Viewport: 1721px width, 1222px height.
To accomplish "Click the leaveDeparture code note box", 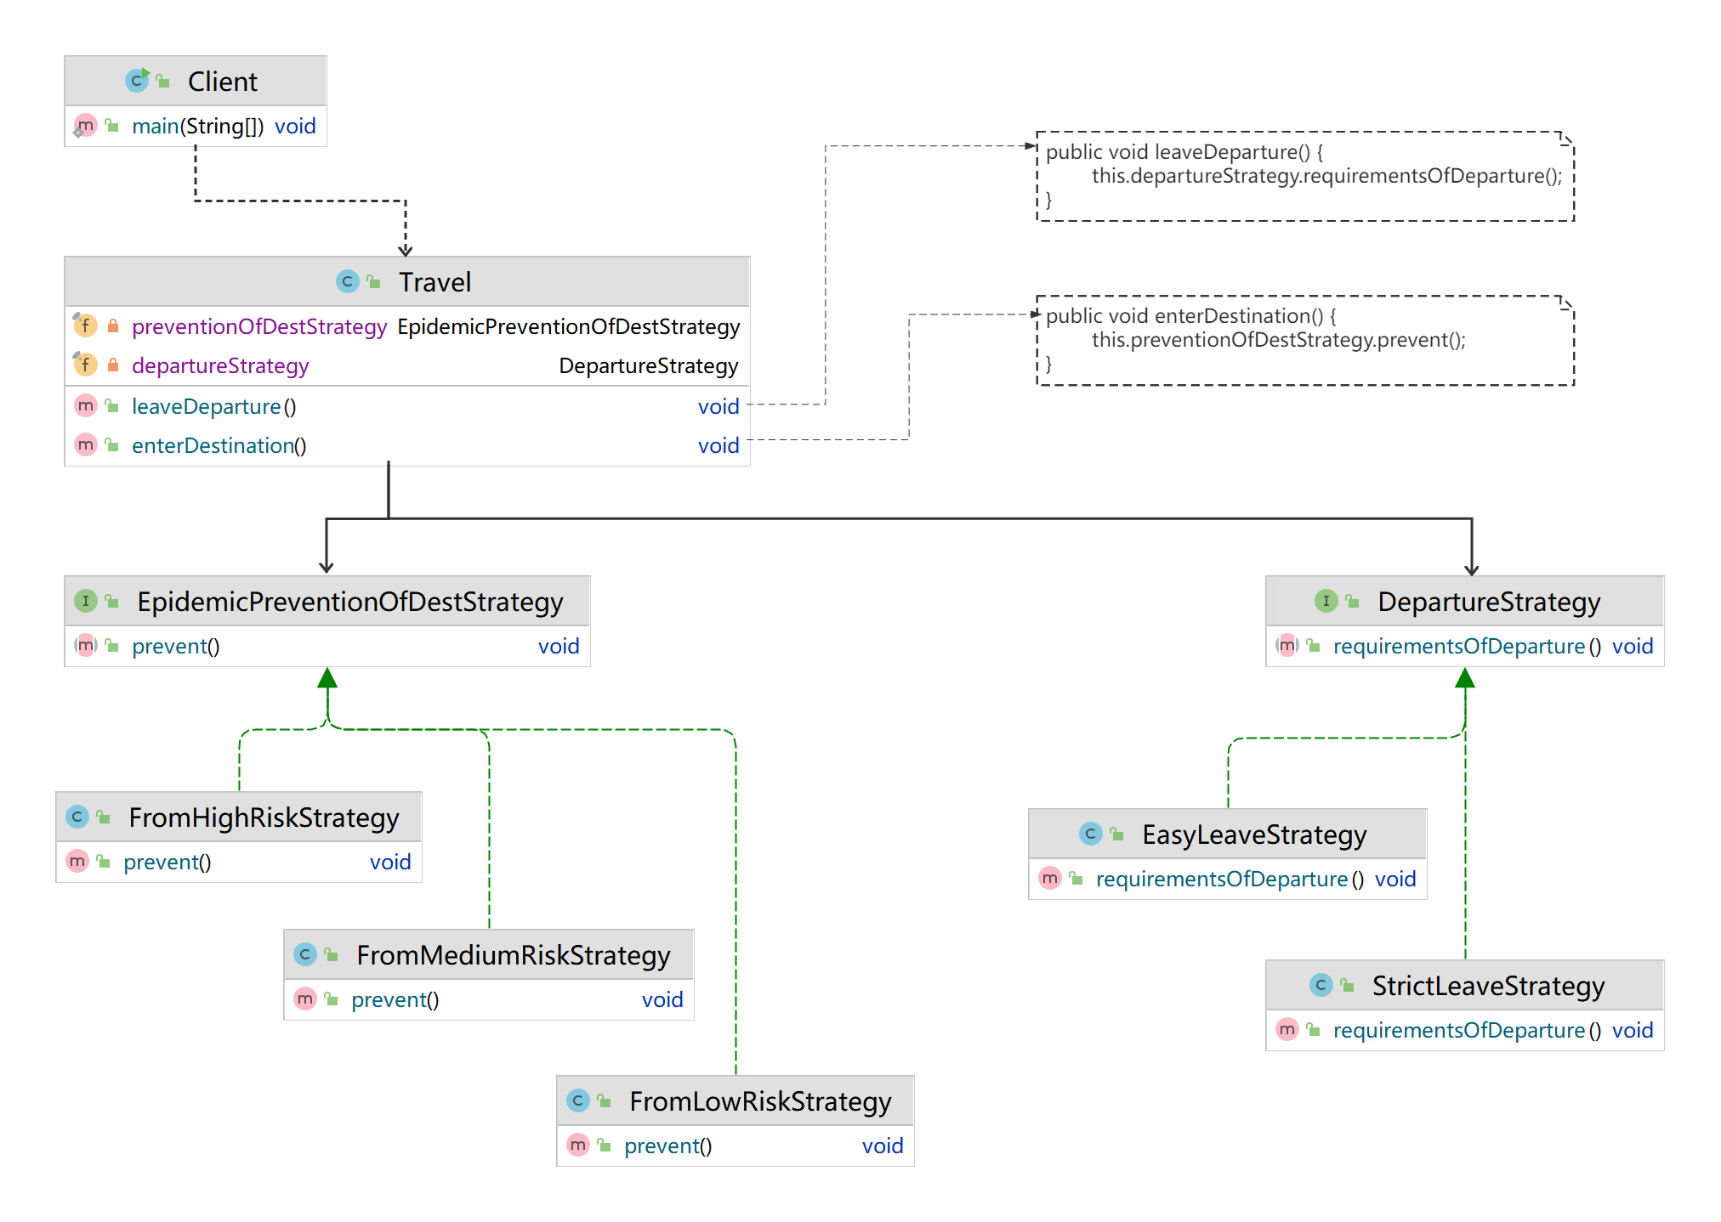I will coord(1304,177).
